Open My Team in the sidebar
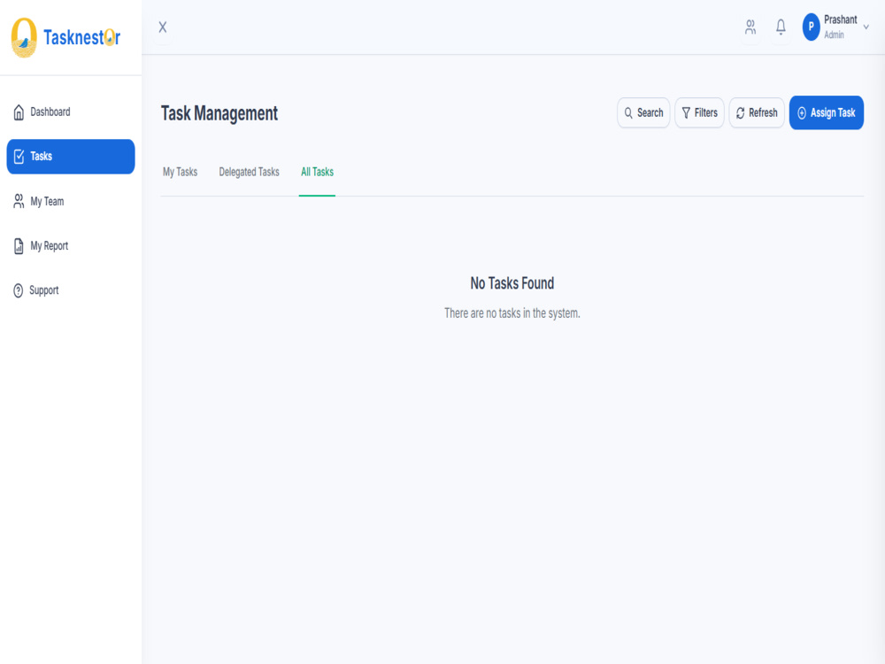Image resolution: width=885 pixels, height=664 pixels. tap(71, 201)
